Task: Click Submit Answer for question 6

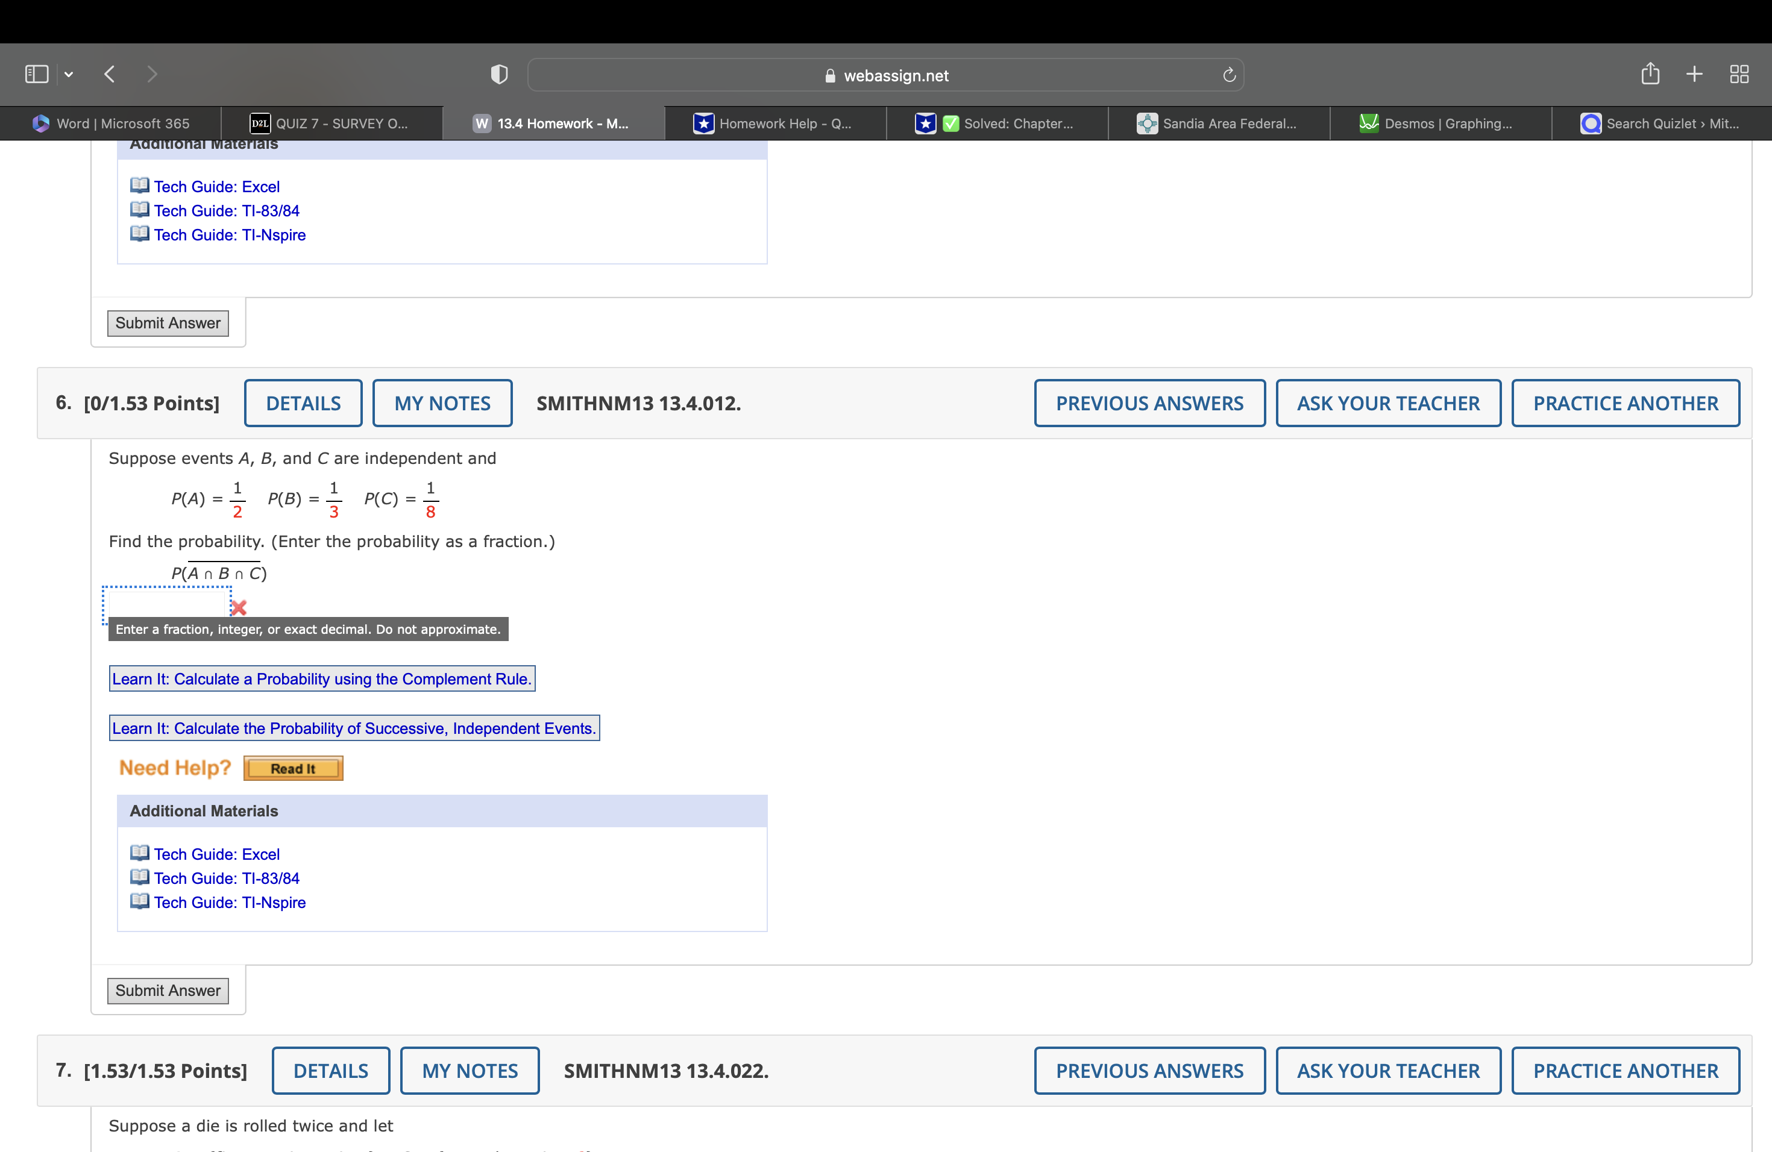Action: [x=168, y=991]
